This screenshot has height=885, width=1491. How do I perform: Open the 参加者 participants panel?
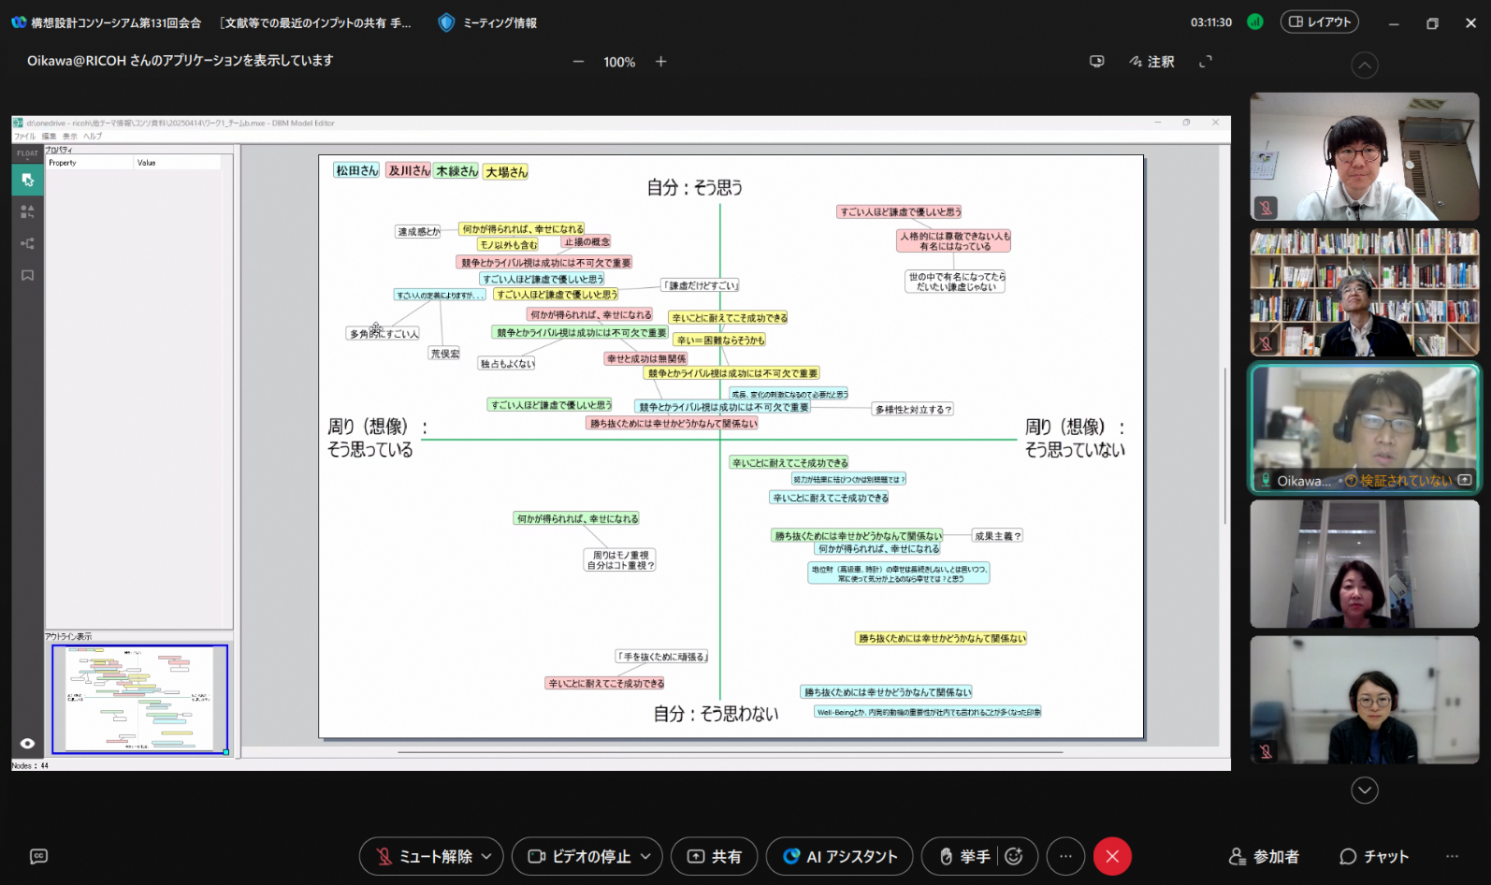click(1264, 856)
